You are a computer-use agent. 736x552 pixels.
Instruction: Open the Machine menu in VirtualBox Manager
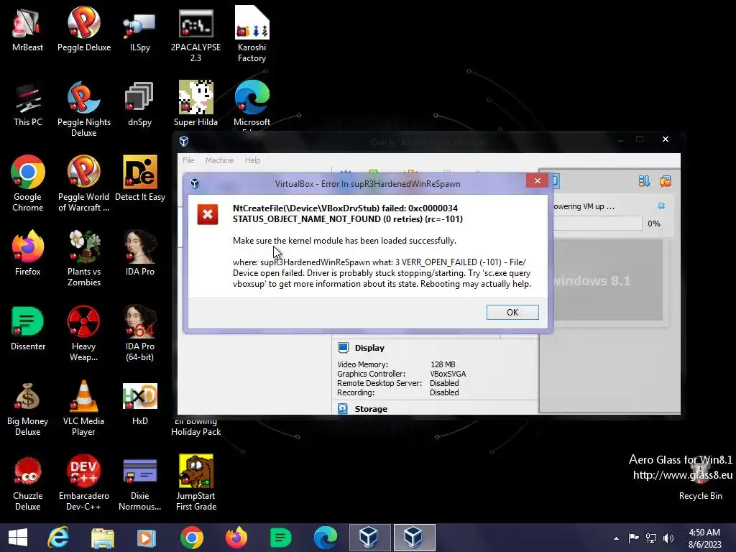pyautogui.click(x=219, y=160)
